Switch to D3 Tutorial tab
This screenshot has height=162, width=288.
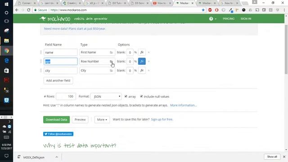[117, 3]
